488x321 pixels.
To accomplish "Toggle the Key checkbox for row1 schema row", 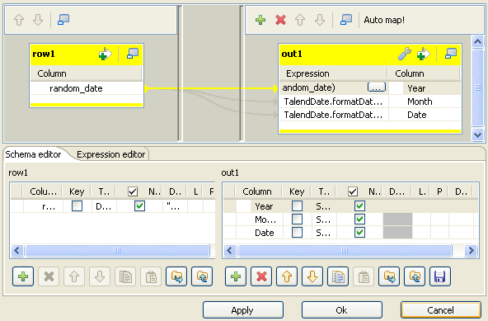I will click(x=77, y=206).
